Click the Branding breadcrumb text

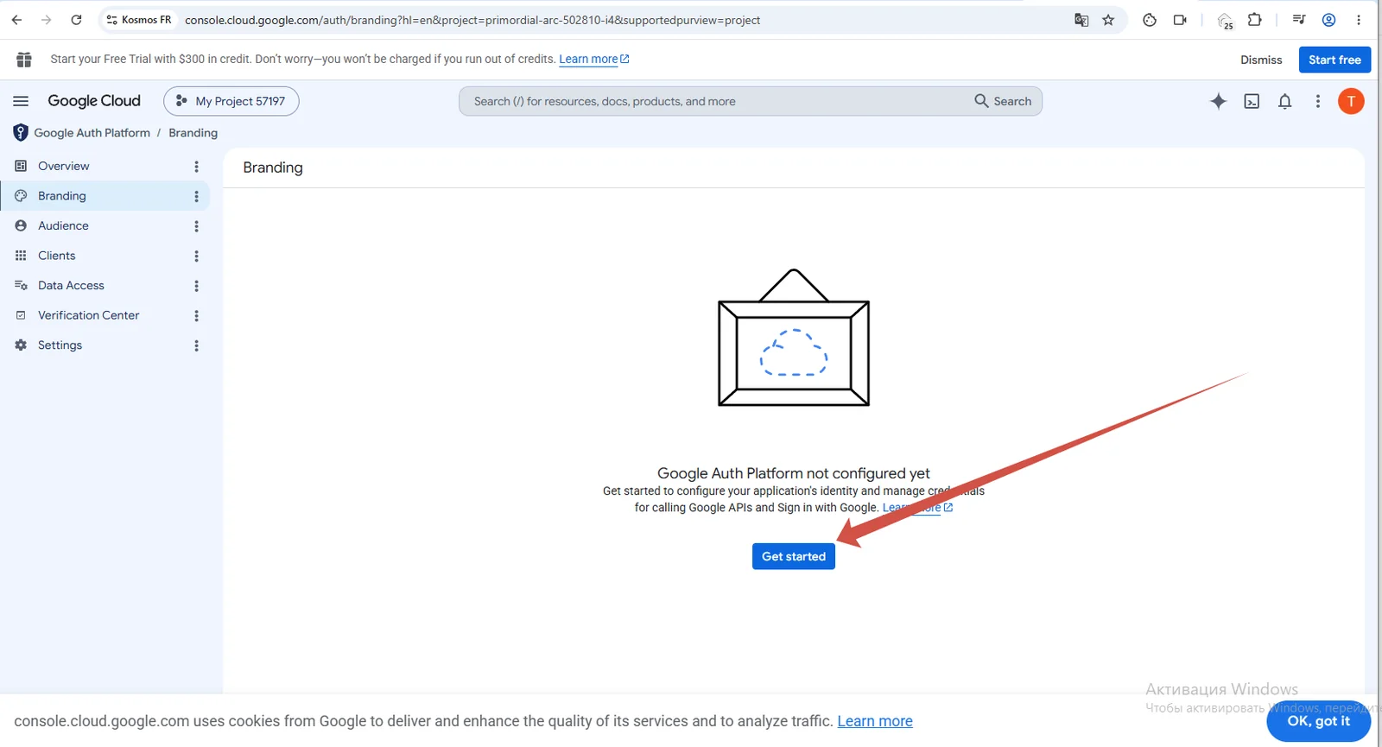pyautogui.click(x=193, y=133)
